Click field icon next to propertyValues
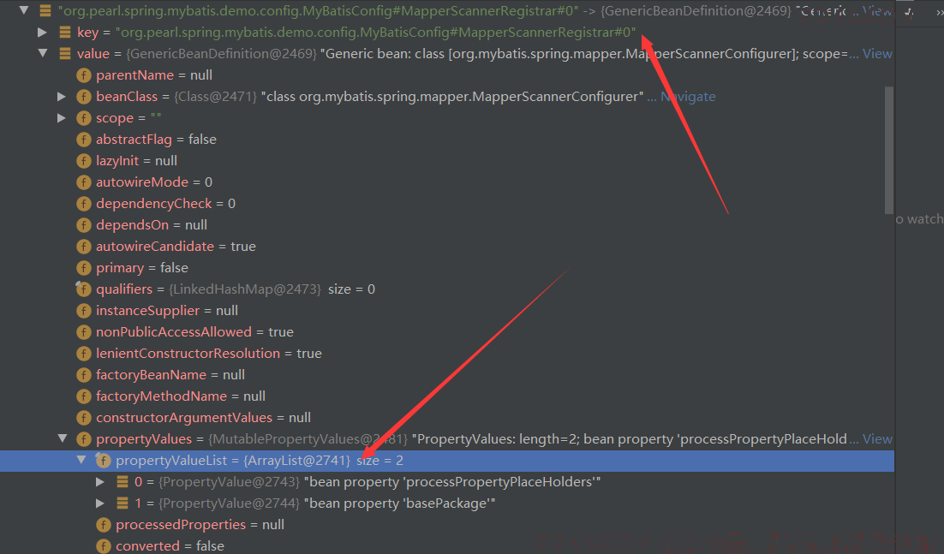 click(x=84, y=439)
